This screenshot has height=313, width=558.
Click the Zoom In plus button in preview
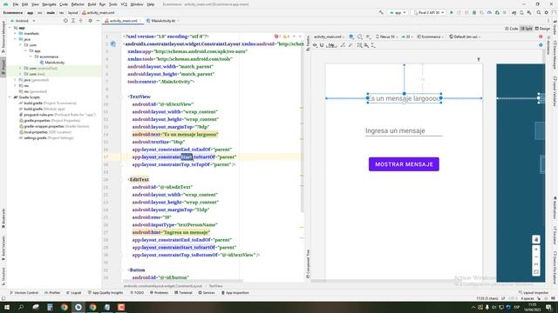pos(536,250)
